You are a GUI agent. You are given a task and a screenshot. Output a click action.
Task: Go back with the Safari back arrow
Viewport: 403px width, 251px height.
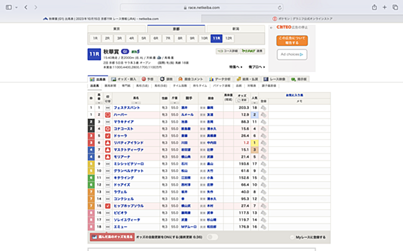tap(26, 7)
